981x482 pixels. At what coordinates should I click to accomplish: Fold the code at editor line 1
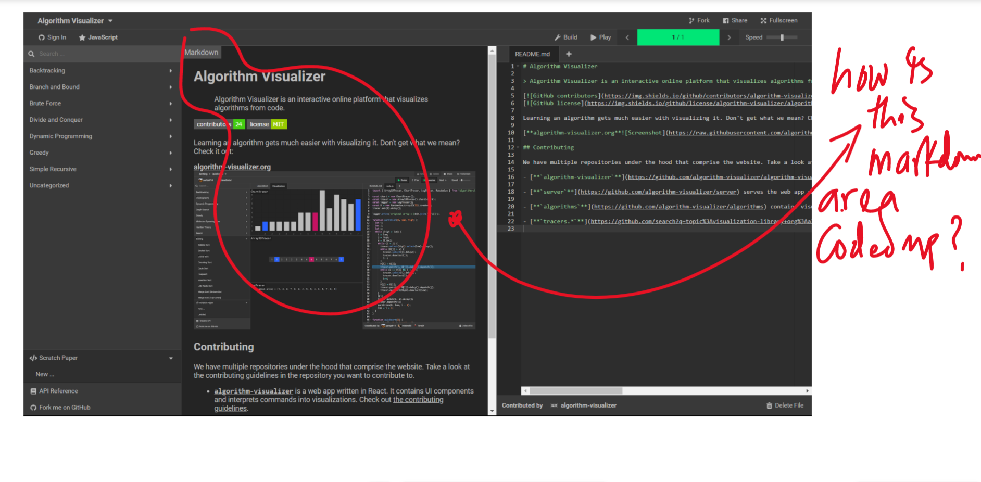coord(518,67)
